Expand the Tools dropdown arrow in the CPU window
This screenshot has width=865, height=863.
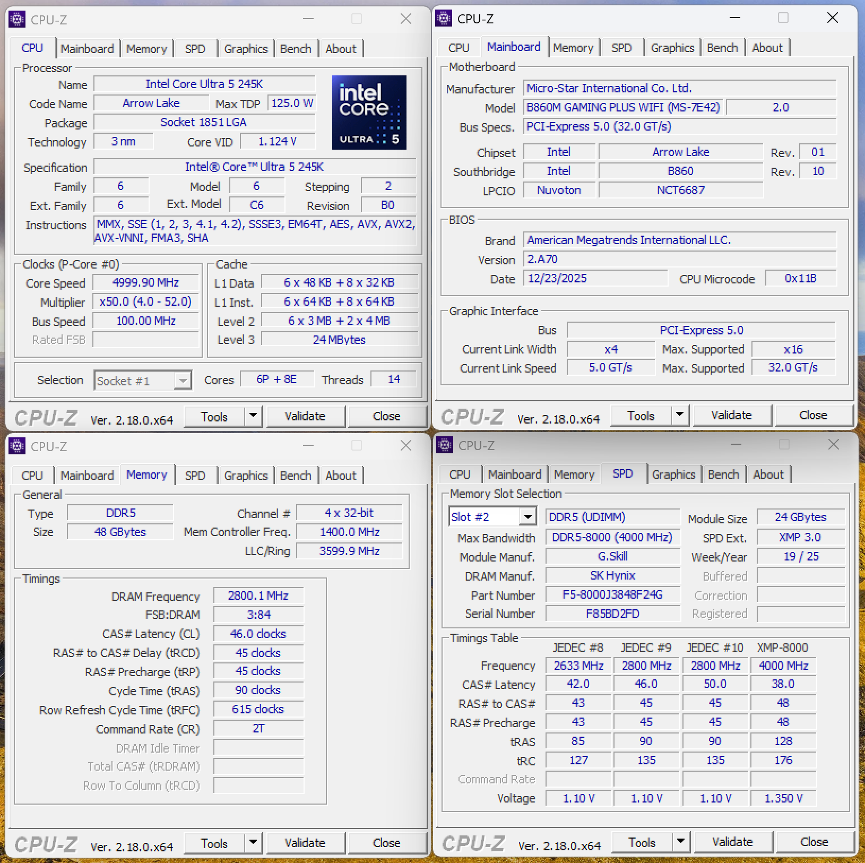tap(253, 416)
